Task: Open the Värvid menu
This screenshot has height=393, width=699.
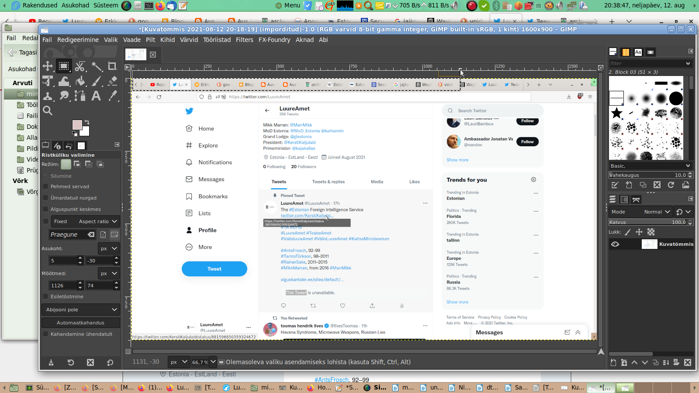Action: (189, 40)
